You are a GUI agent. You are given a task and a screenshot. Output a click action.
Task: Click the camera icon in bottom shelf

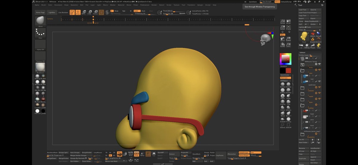click(x=120, y=154)
